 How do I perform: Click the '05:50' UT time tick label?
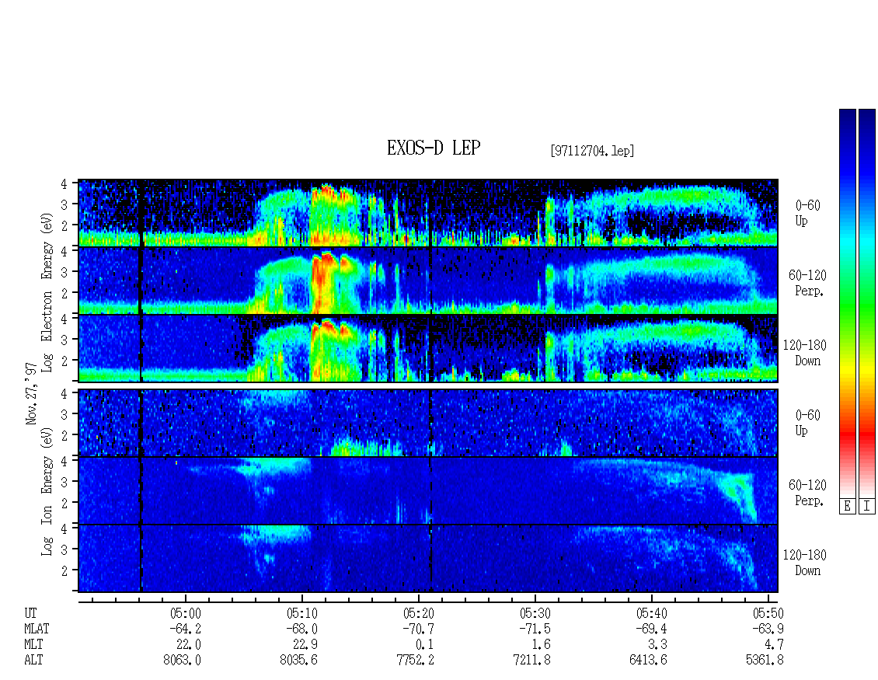click(768, 613)
